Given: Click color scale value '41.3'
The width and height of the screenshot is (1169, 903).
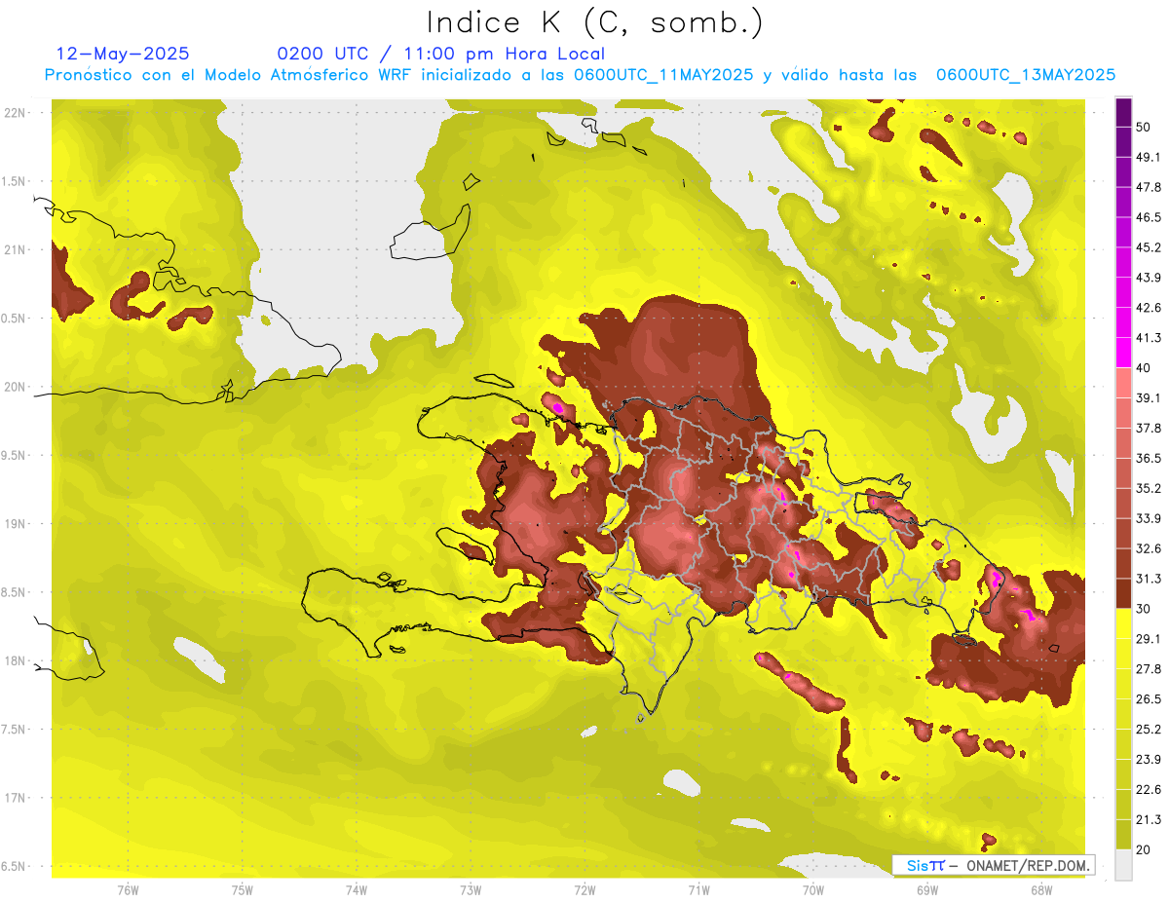Looking at the screenshot, I should 1149,338.
